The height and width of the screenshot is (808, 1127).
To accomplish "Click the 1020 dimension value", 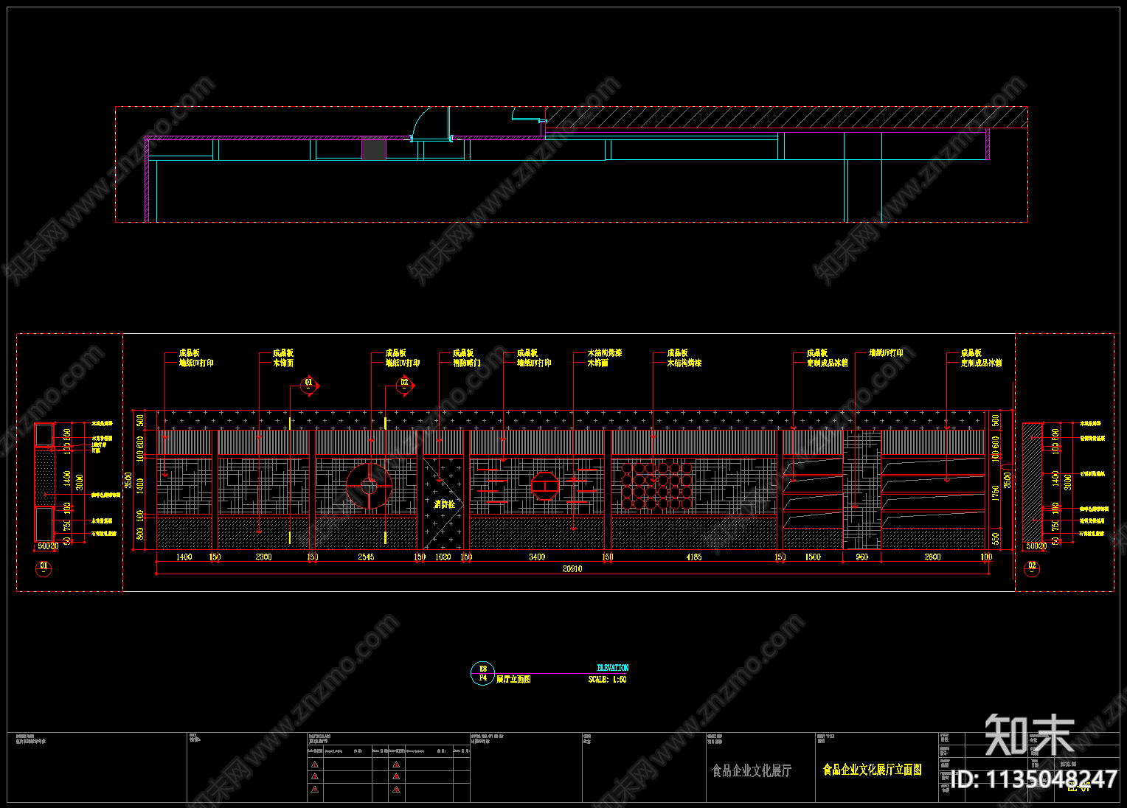I will [x=443, y=557].
